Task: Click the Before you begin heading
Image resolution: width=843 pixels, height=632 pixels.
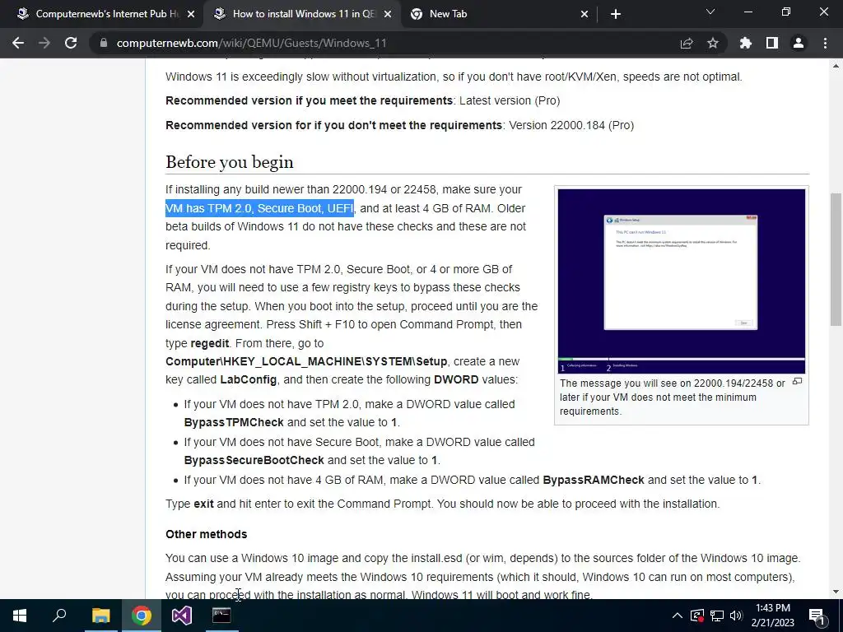Action: pos(230,162)
